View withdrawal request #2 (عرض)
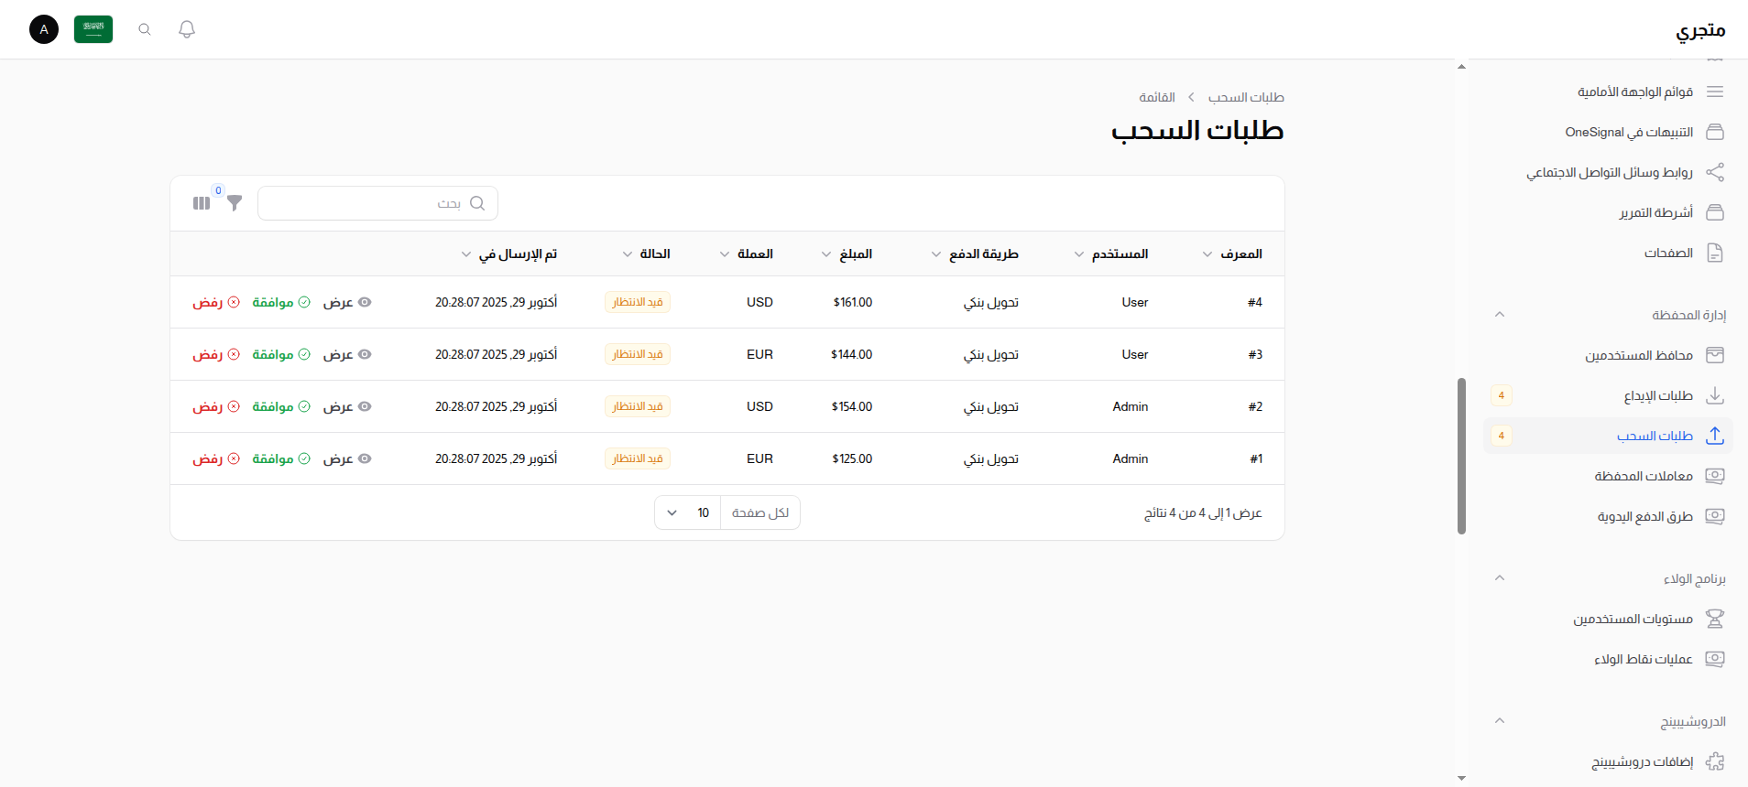The height and width of the screenshot is (787, 1748). coord(347,406)
